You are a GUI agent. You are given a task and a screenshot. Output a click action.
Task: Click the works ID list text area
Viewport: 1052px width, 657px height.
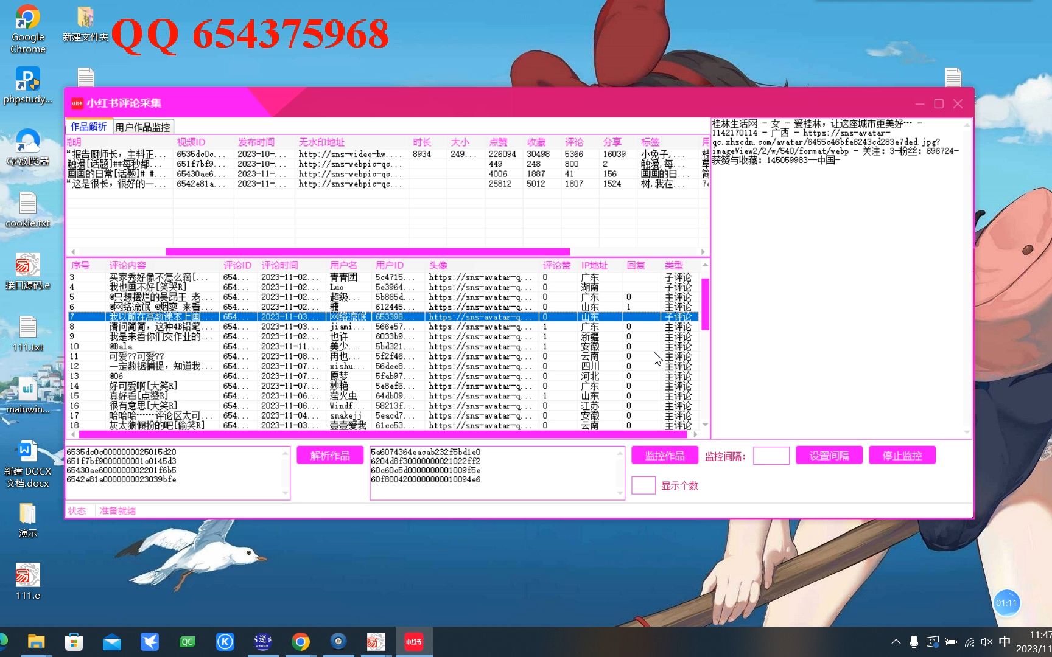178,473
